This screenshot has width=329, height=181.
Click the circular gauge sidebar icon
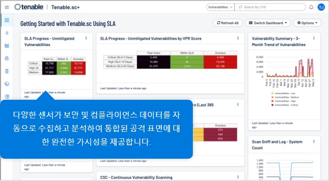7,58
